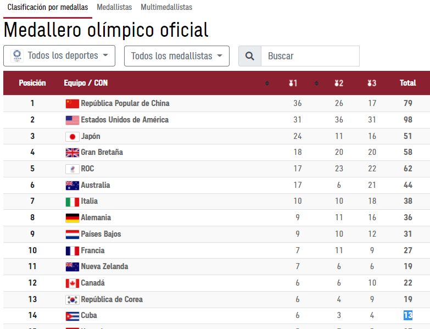Toggle the sort arrows beside the silver column

pyautogui.click(x=316, y=83)
